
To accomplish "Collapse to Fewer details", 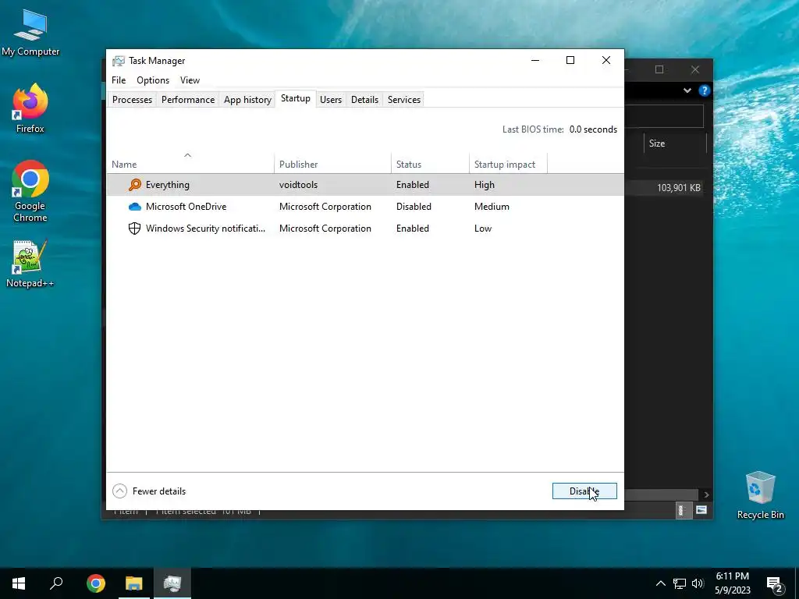I will [149, 491].
